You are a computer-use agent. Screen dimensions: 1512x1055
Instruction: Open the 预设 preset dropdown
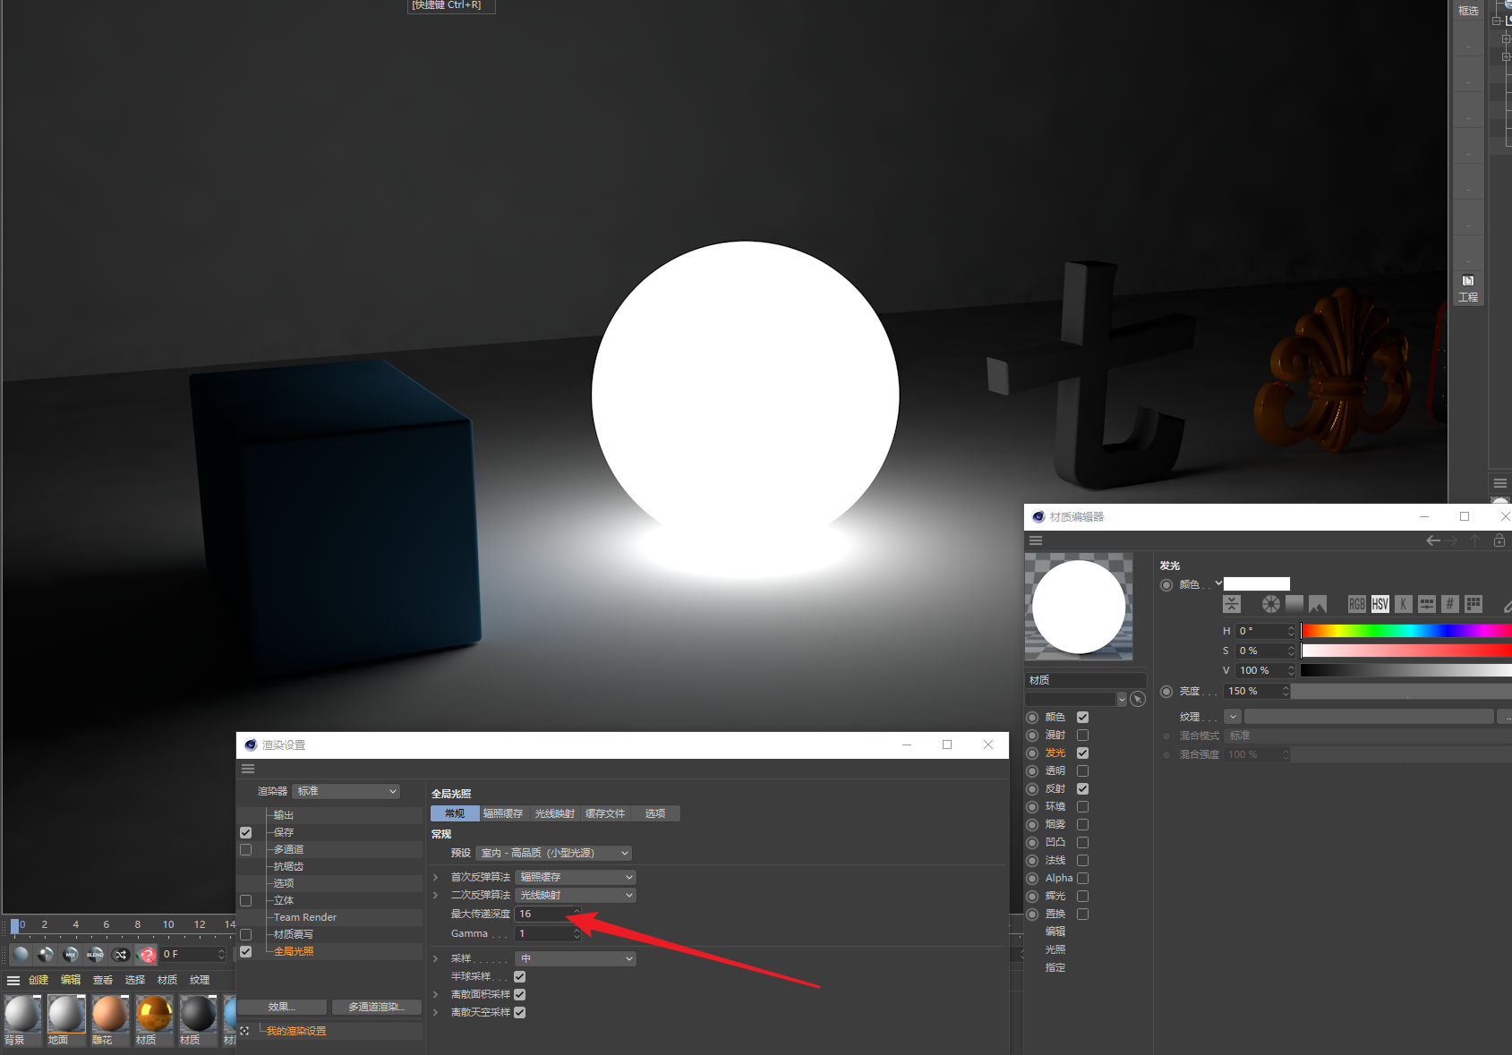pos(554,853)
